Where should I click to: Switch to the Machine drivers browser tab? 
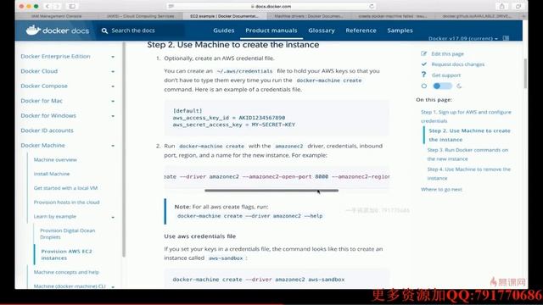(x=309, y=16)
